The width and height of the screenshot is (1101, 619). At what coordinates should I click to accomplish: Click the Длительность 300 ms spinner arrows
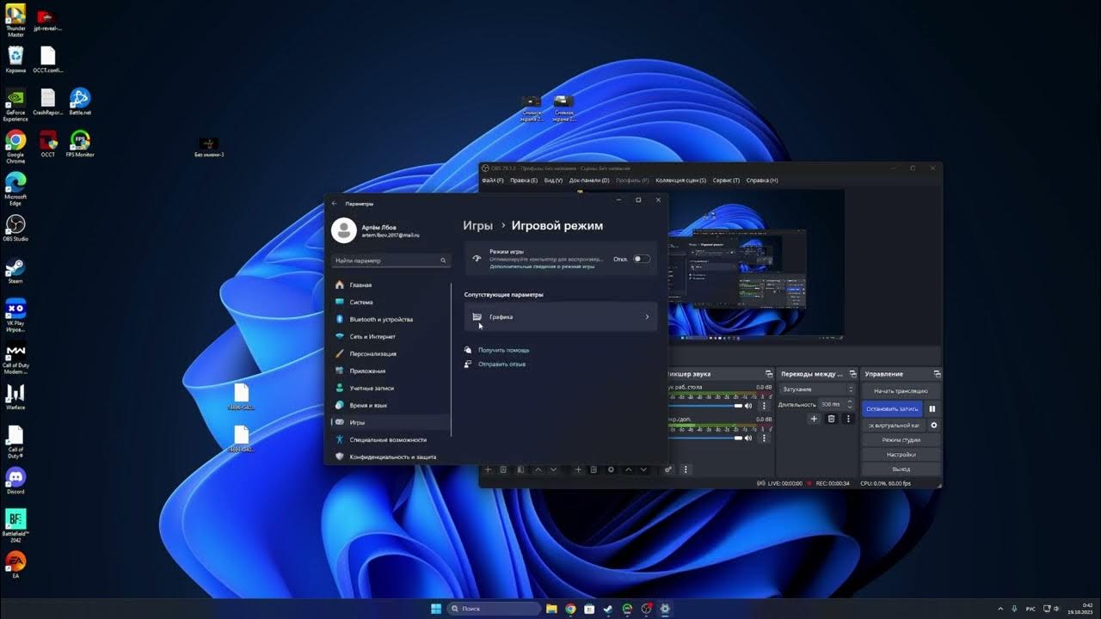[x=851, y=404]
